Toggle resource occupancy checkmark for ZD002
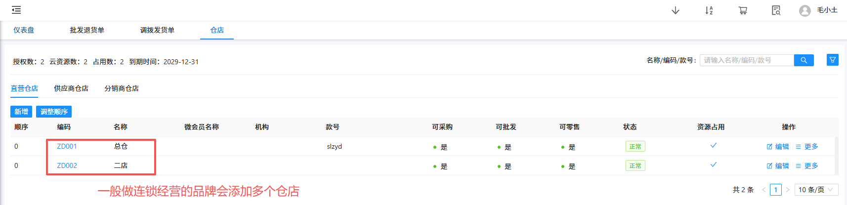The height and width of the screenshot is (205, 847). 713,165
